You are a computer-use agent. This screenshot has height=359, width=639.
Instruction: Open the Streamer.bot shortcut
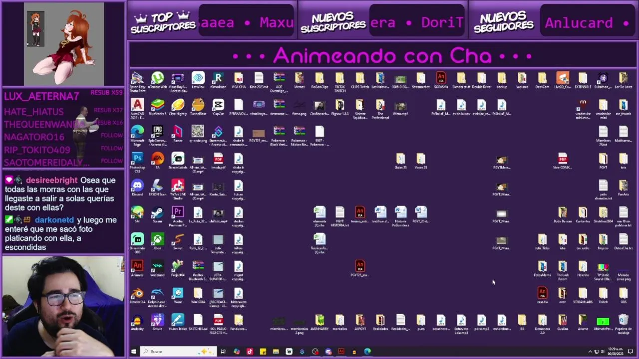[x=218, y=136]
